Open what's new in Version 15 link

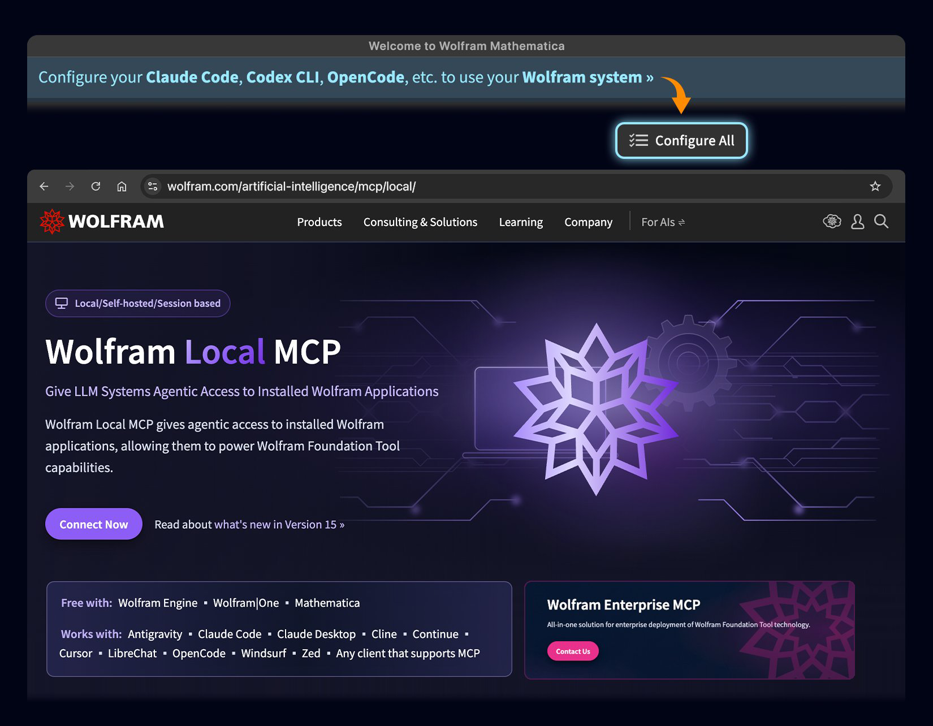279,525
